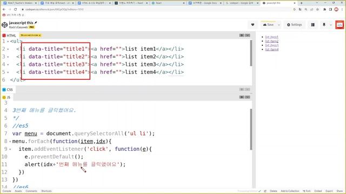The image size is (346, 194).
Task: Fold HTML line 1 ul arrow
Action: pyautogui.click(x=8, y=41)
